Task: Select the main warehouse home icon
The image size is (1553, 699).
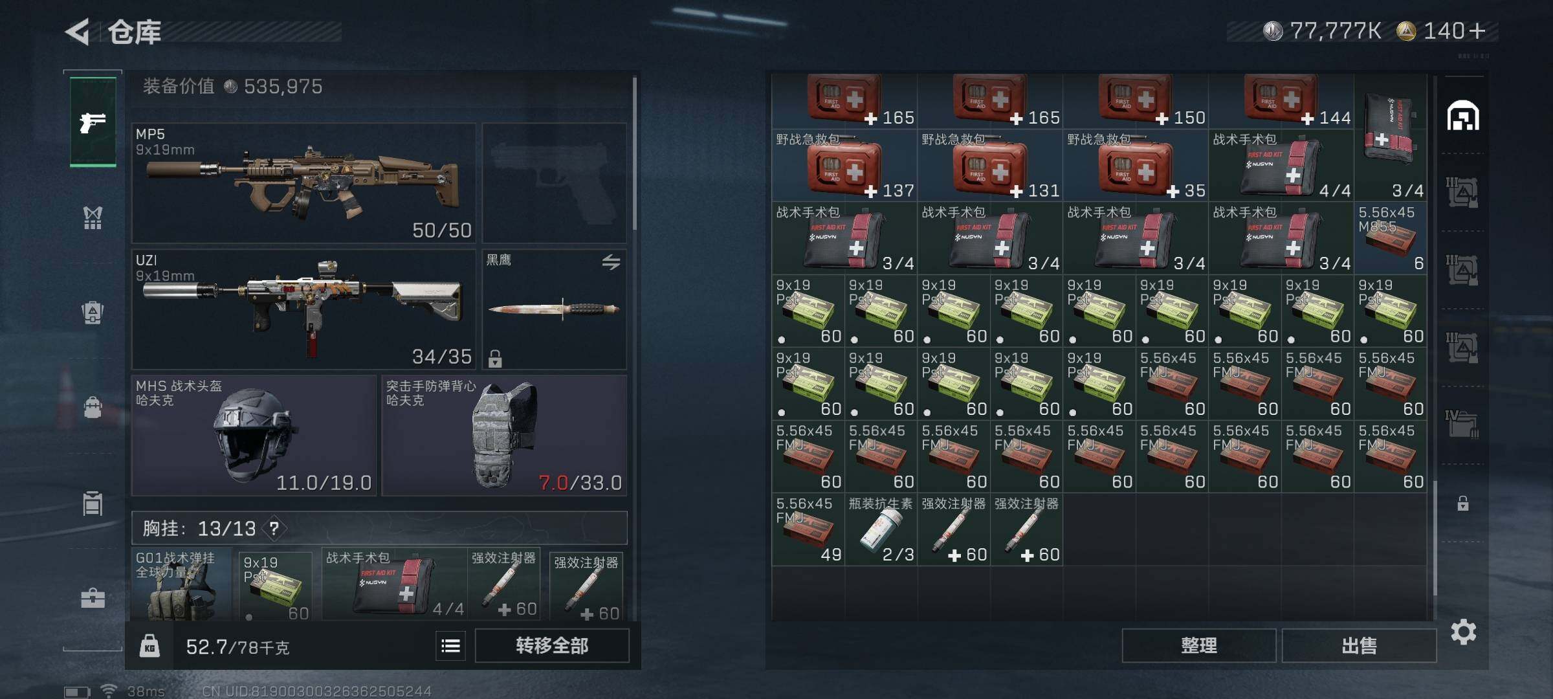Action: pyautogui.click(x=1463, y=116)
